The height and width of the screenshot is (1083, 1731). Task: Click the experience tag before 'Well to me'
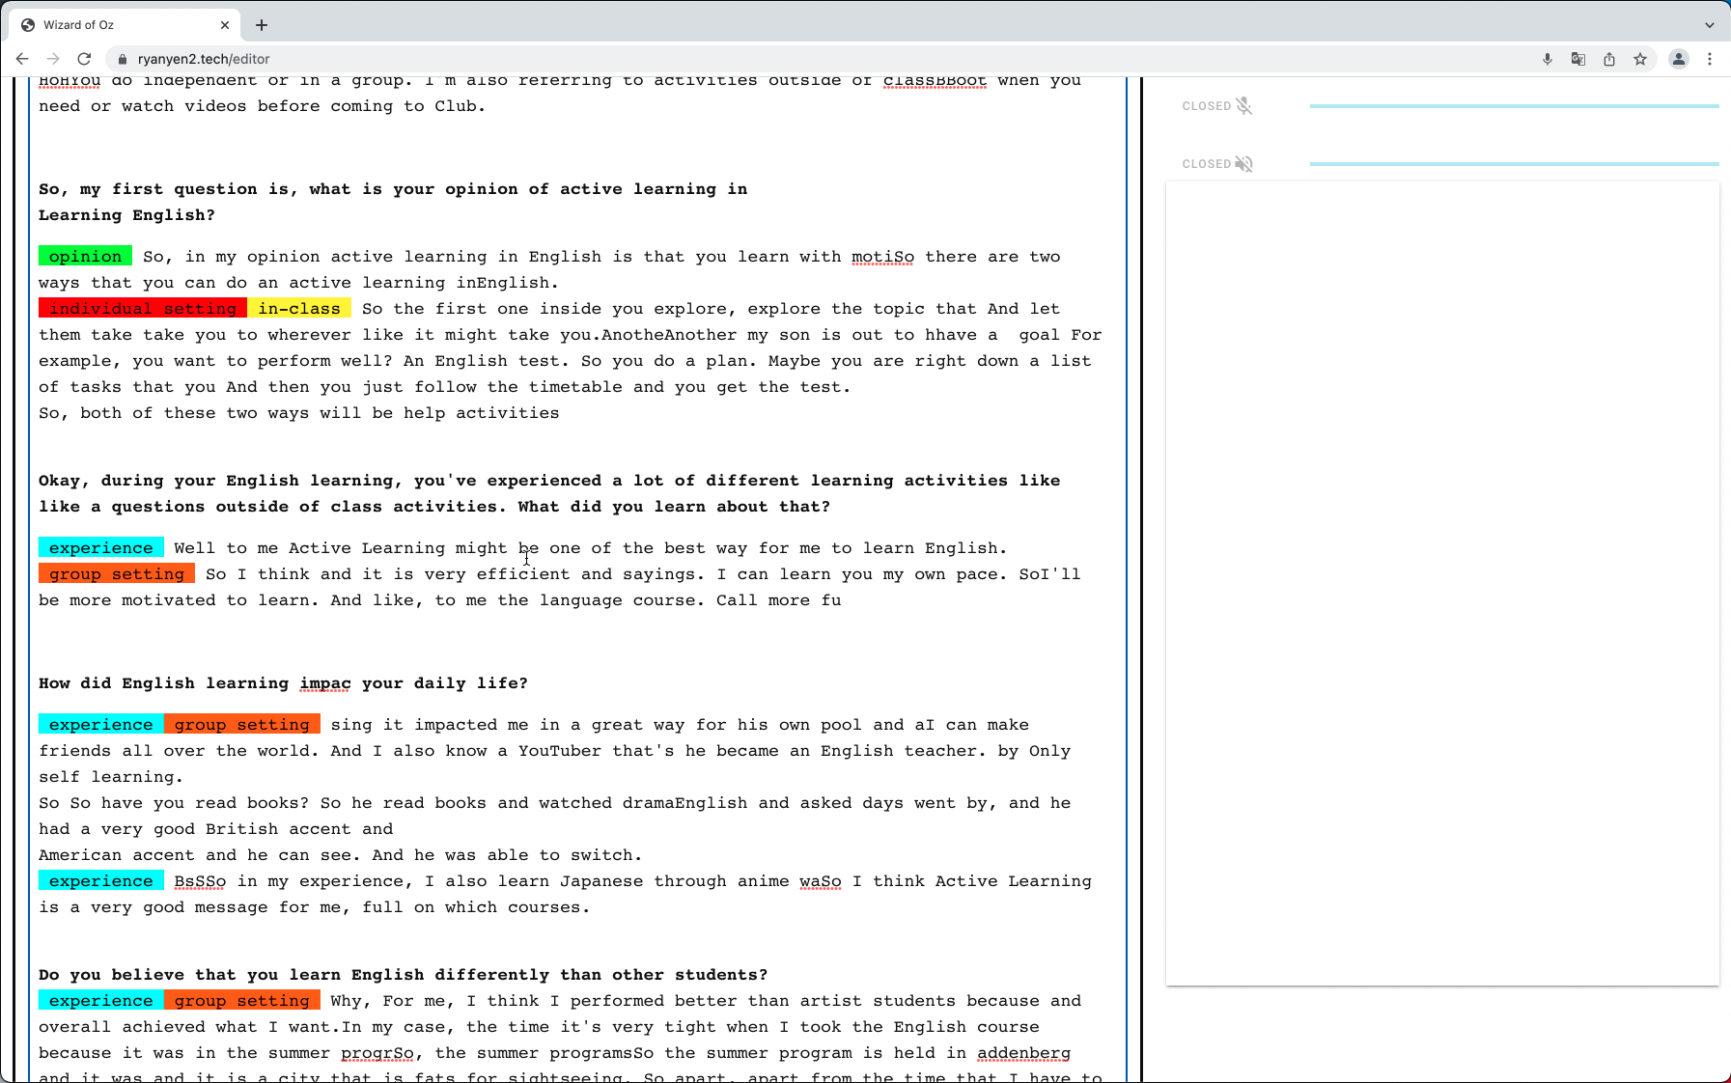101,548
